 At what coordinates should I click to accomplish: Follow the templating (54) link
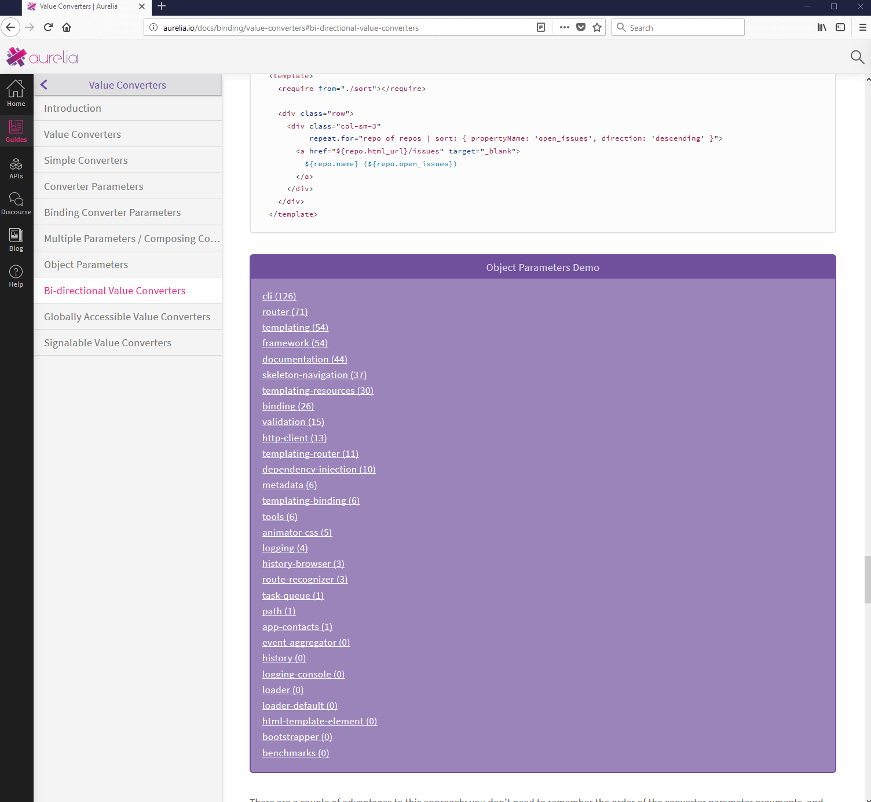(295, 327)
